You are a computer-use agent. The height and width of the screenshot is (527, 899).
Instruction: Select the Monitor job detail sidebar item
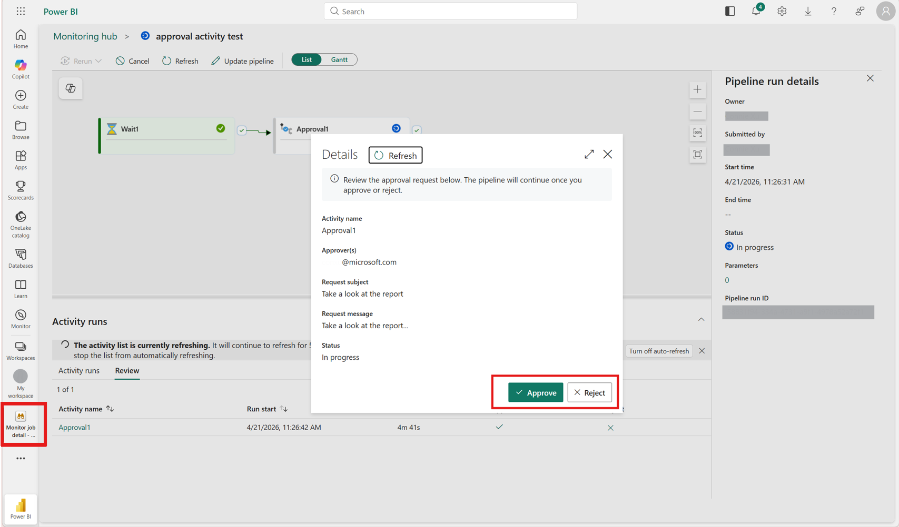point(21,424)
